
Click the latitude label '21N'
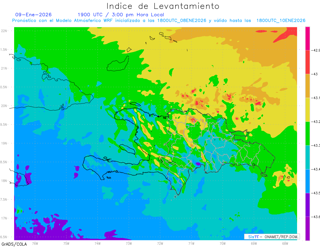tap(5, 68)
